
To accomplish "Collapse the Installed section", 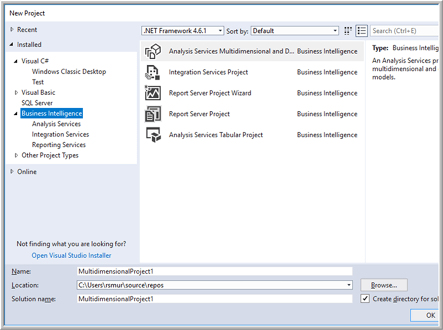I will 12,45.
